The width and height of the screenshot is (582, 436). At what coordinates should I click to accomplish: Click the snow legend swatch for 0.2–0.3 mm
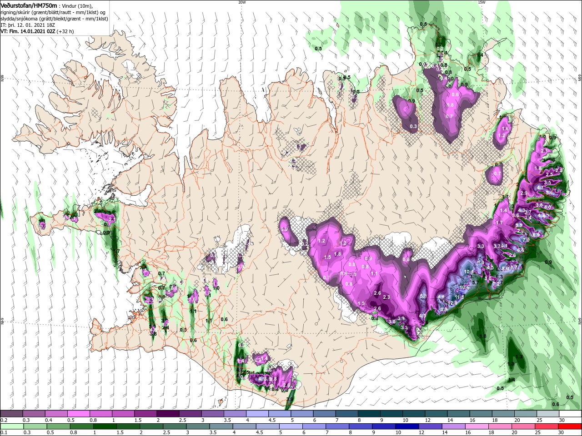(12, 414)
